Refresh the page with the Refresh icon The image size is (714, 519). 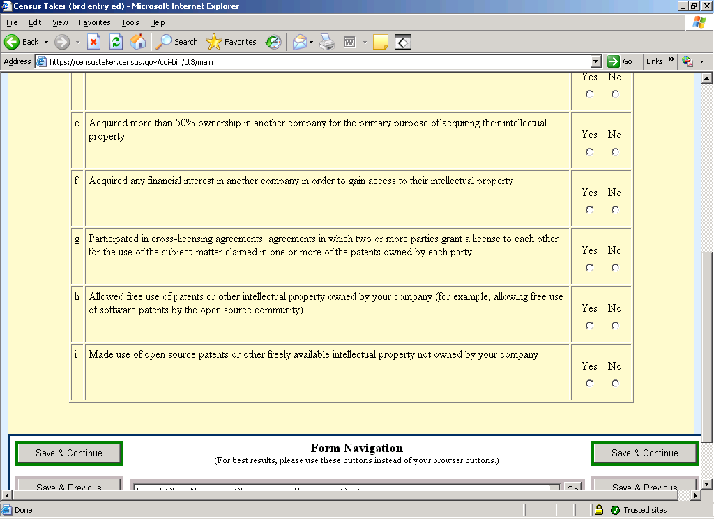(x=116, y=42)
